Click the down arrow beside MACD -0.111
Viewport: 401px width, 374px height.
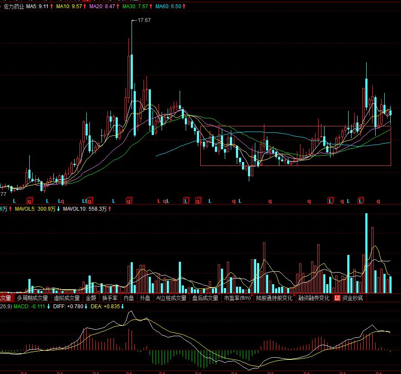pyautogui.click(x=49, y=306)
